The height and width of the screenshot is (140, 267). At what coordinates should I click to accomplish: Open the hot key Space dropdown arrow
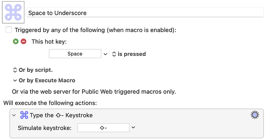tap(105, 54)
